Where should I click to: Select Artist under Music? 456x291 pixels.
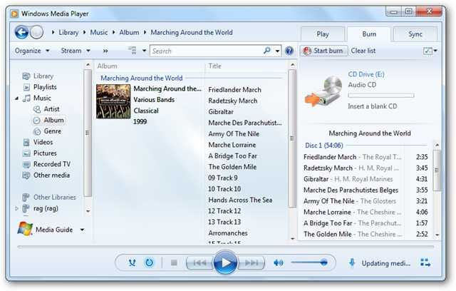(x=51, y=109)
